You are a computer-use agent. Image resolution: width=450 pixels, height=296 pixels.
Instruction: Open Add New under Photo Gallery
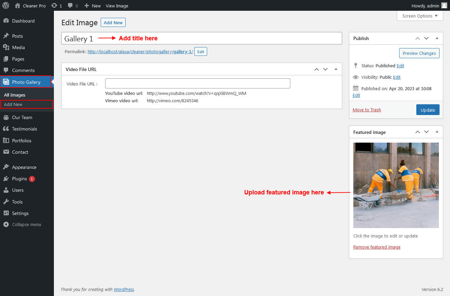(x=27, y=104)
